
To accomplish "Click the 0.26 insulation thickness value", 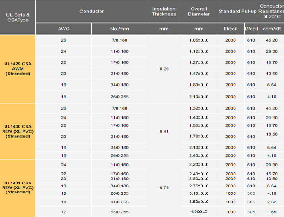I will pos(164,69).
